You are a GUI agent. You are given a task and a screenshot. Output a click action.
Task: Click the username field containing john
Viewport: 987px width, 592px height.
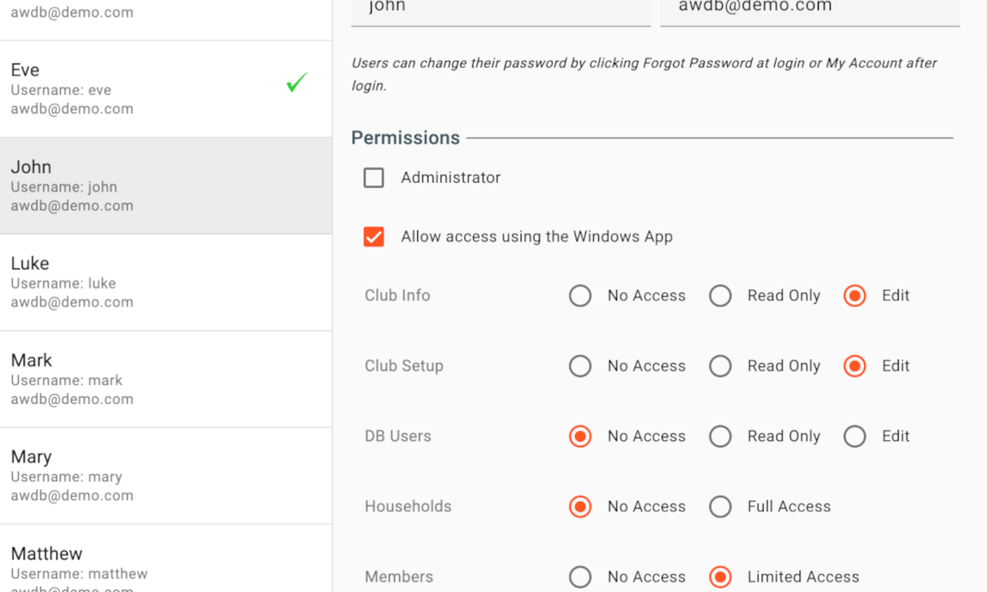[x=500, y=9]
